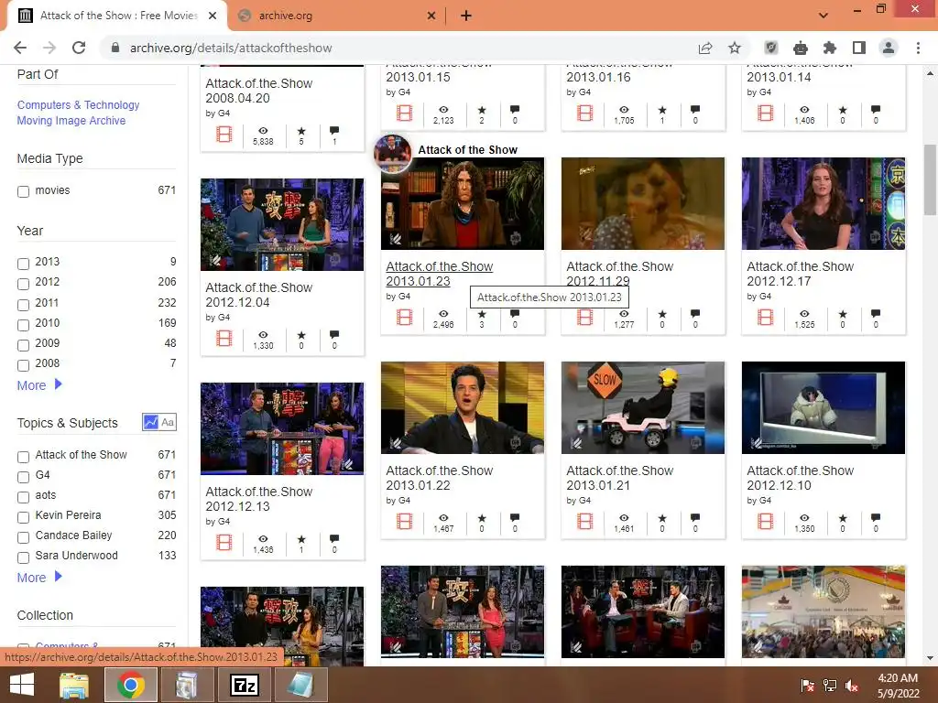Open the Attack.of.the.Show 2013.01.21 title
Image resolution: width=938 pixels, height=703 pixels.
[620, 478]
